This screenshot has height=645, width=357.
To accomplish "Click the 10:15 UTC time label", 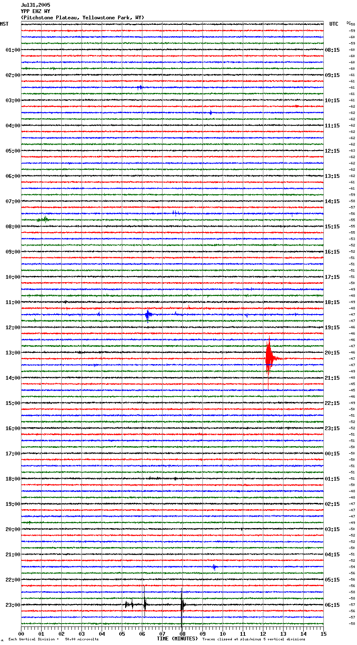I will point(332,100).
